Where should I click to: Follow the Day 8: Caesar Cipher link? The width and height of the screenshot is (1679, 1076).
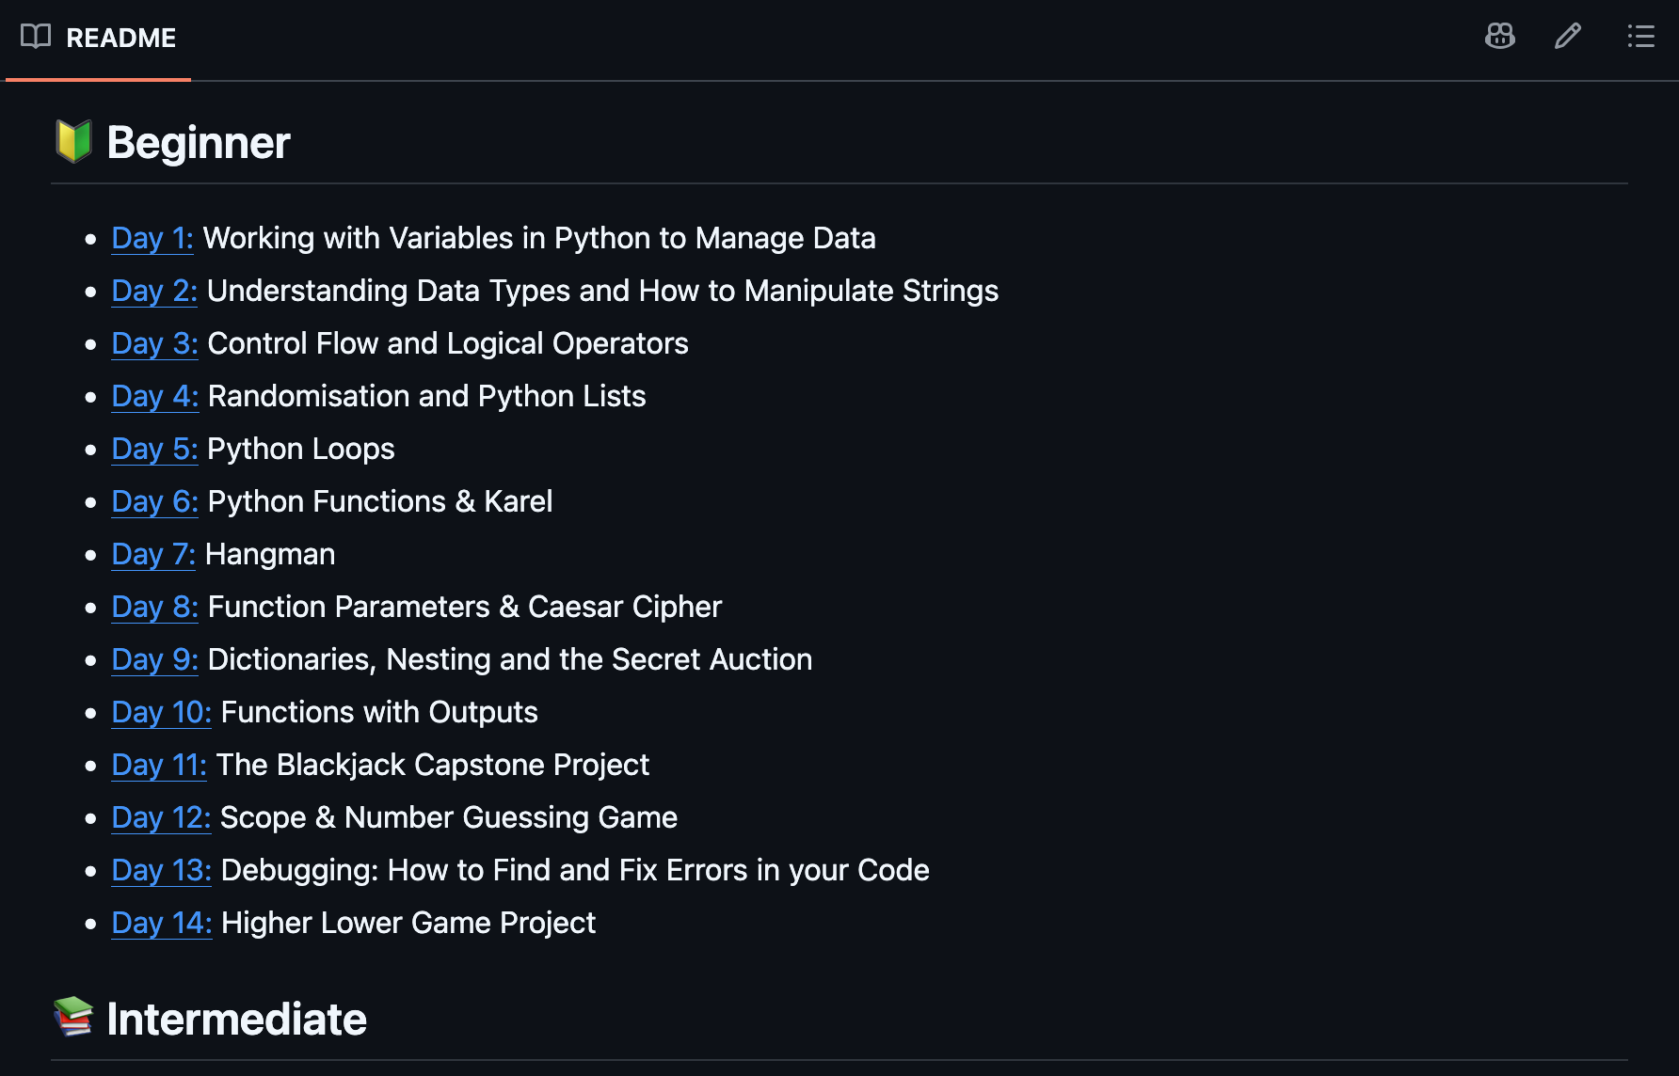click(154, 607)
